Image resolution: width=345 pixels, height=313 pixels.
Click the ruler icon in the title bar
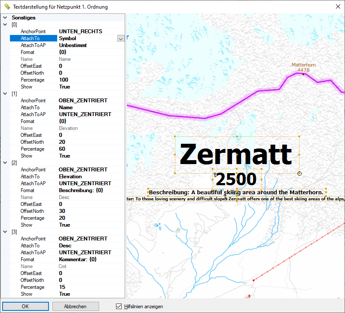(7, 6)
